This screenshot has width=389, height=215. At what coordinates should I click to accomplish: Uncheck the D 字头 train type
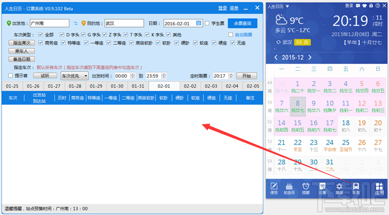click(62, 35)
